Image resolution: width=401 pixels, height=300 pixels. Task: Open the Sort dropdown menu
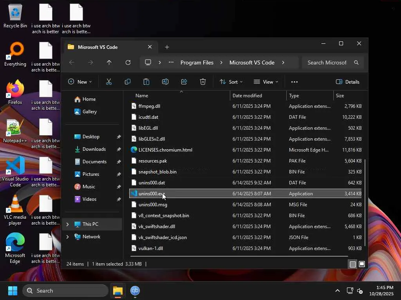pos(231,82)
